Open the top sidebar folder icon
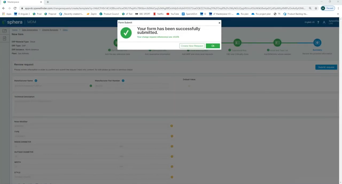The width and height of the screenshot is (342, 184). 5,31
